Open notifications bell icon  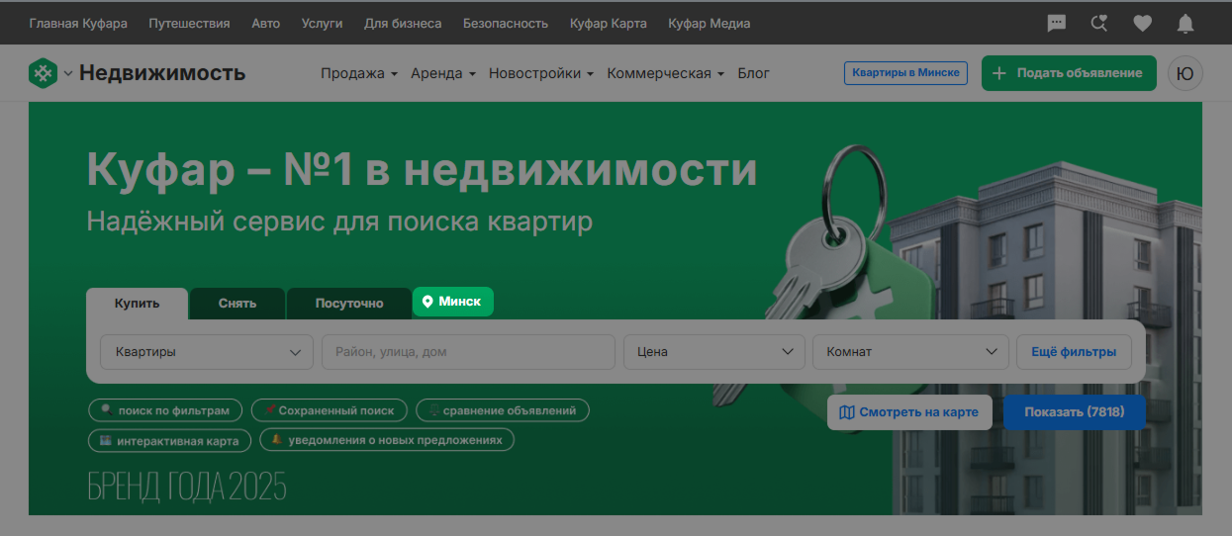1185,23
